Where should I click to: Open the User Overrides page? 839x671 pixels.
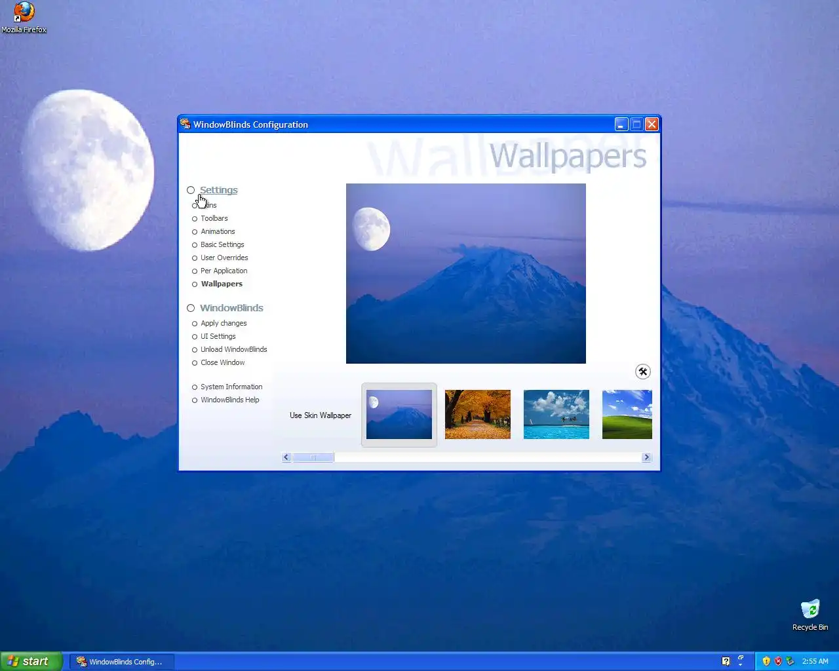(x=224, y=258)
